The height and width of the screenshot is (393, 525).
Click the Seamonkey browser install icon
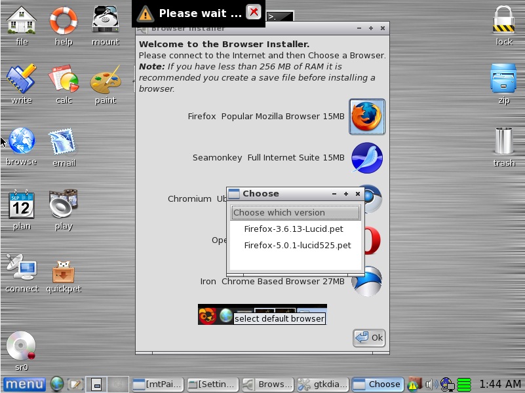click(x=367, y=158)
